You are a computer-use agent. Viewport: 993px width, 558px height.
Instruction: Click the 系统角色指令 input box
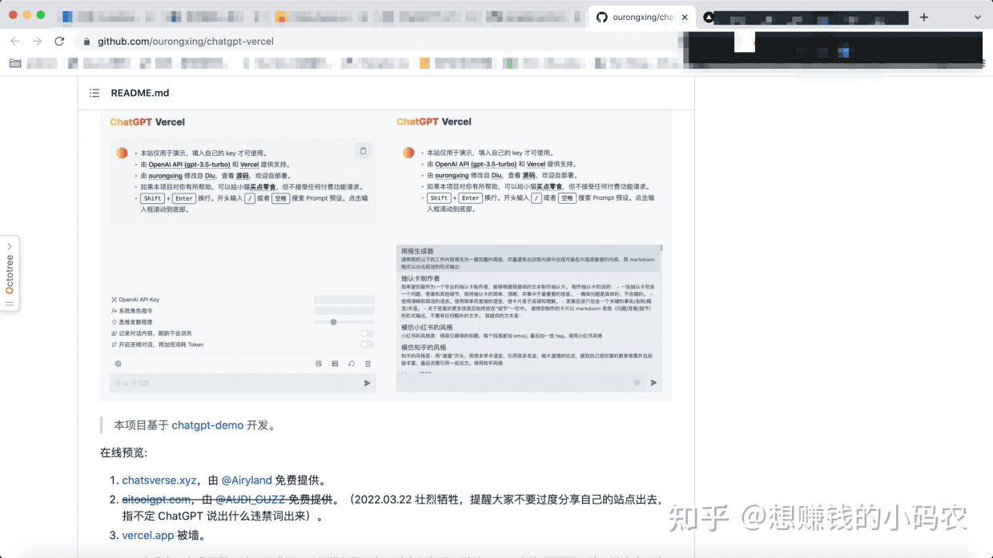click(x=344, y=311)
